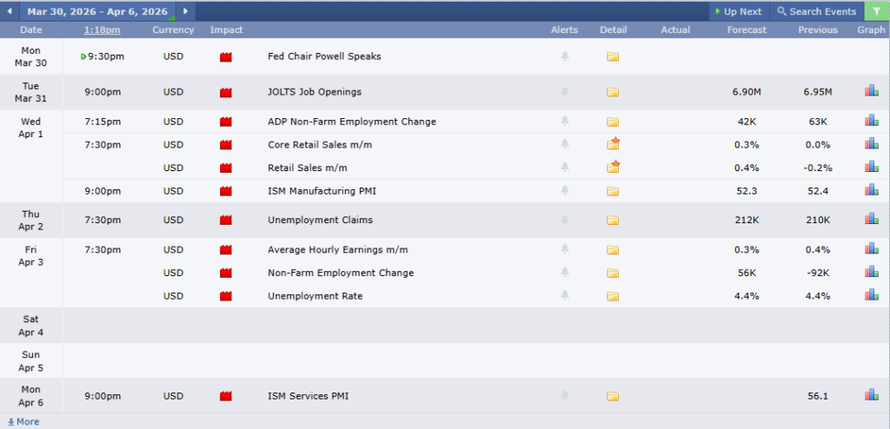The width and height of the screenshot is (890, 429).
Task: Click the 1:18pm time column header
Action: click(x=102, y=30)
